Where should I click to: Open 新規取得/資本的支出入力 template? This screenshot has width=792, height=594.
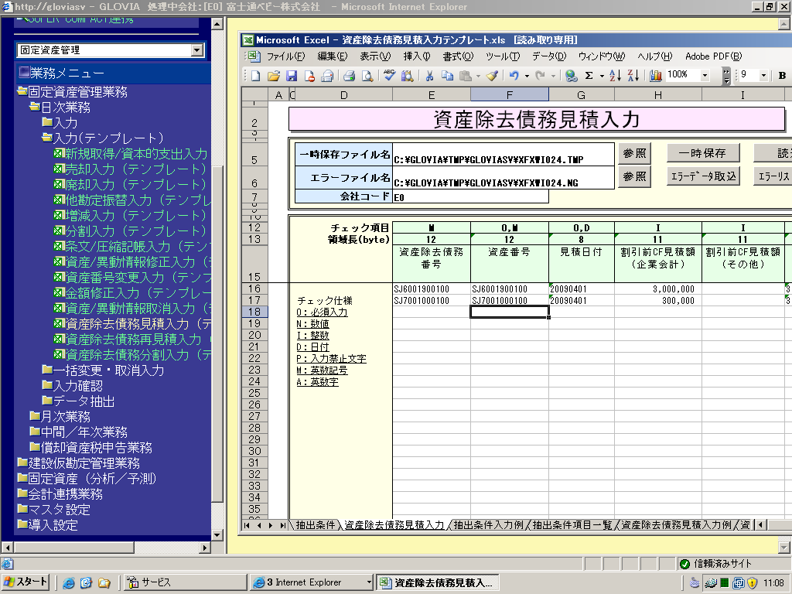coord(131,154)
